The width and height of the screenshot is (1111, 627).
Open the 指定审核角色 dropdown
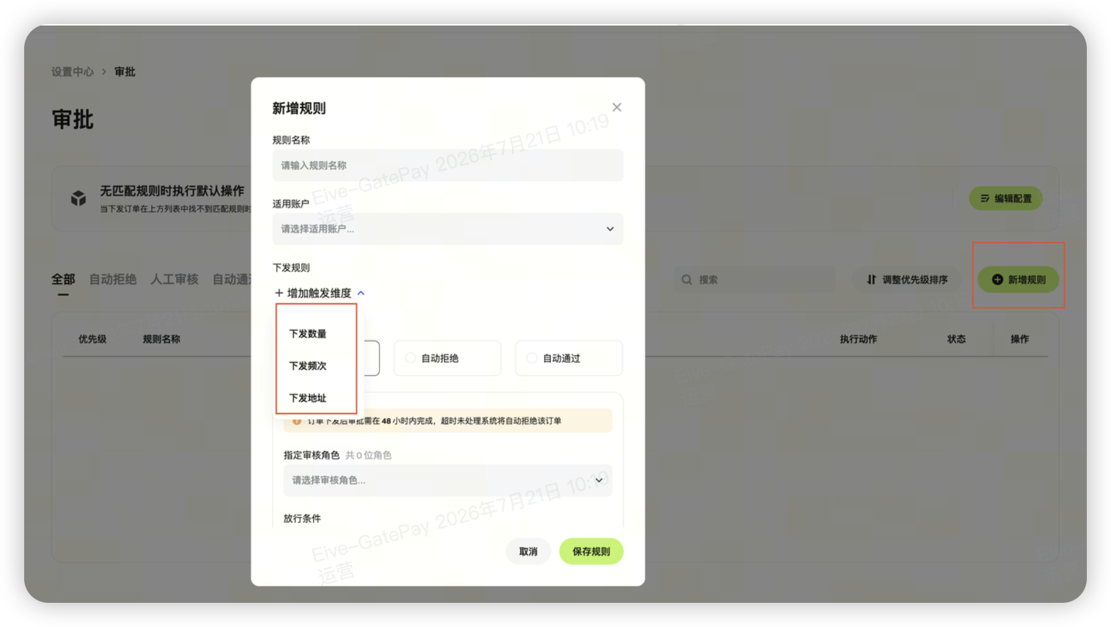[447, 481]
